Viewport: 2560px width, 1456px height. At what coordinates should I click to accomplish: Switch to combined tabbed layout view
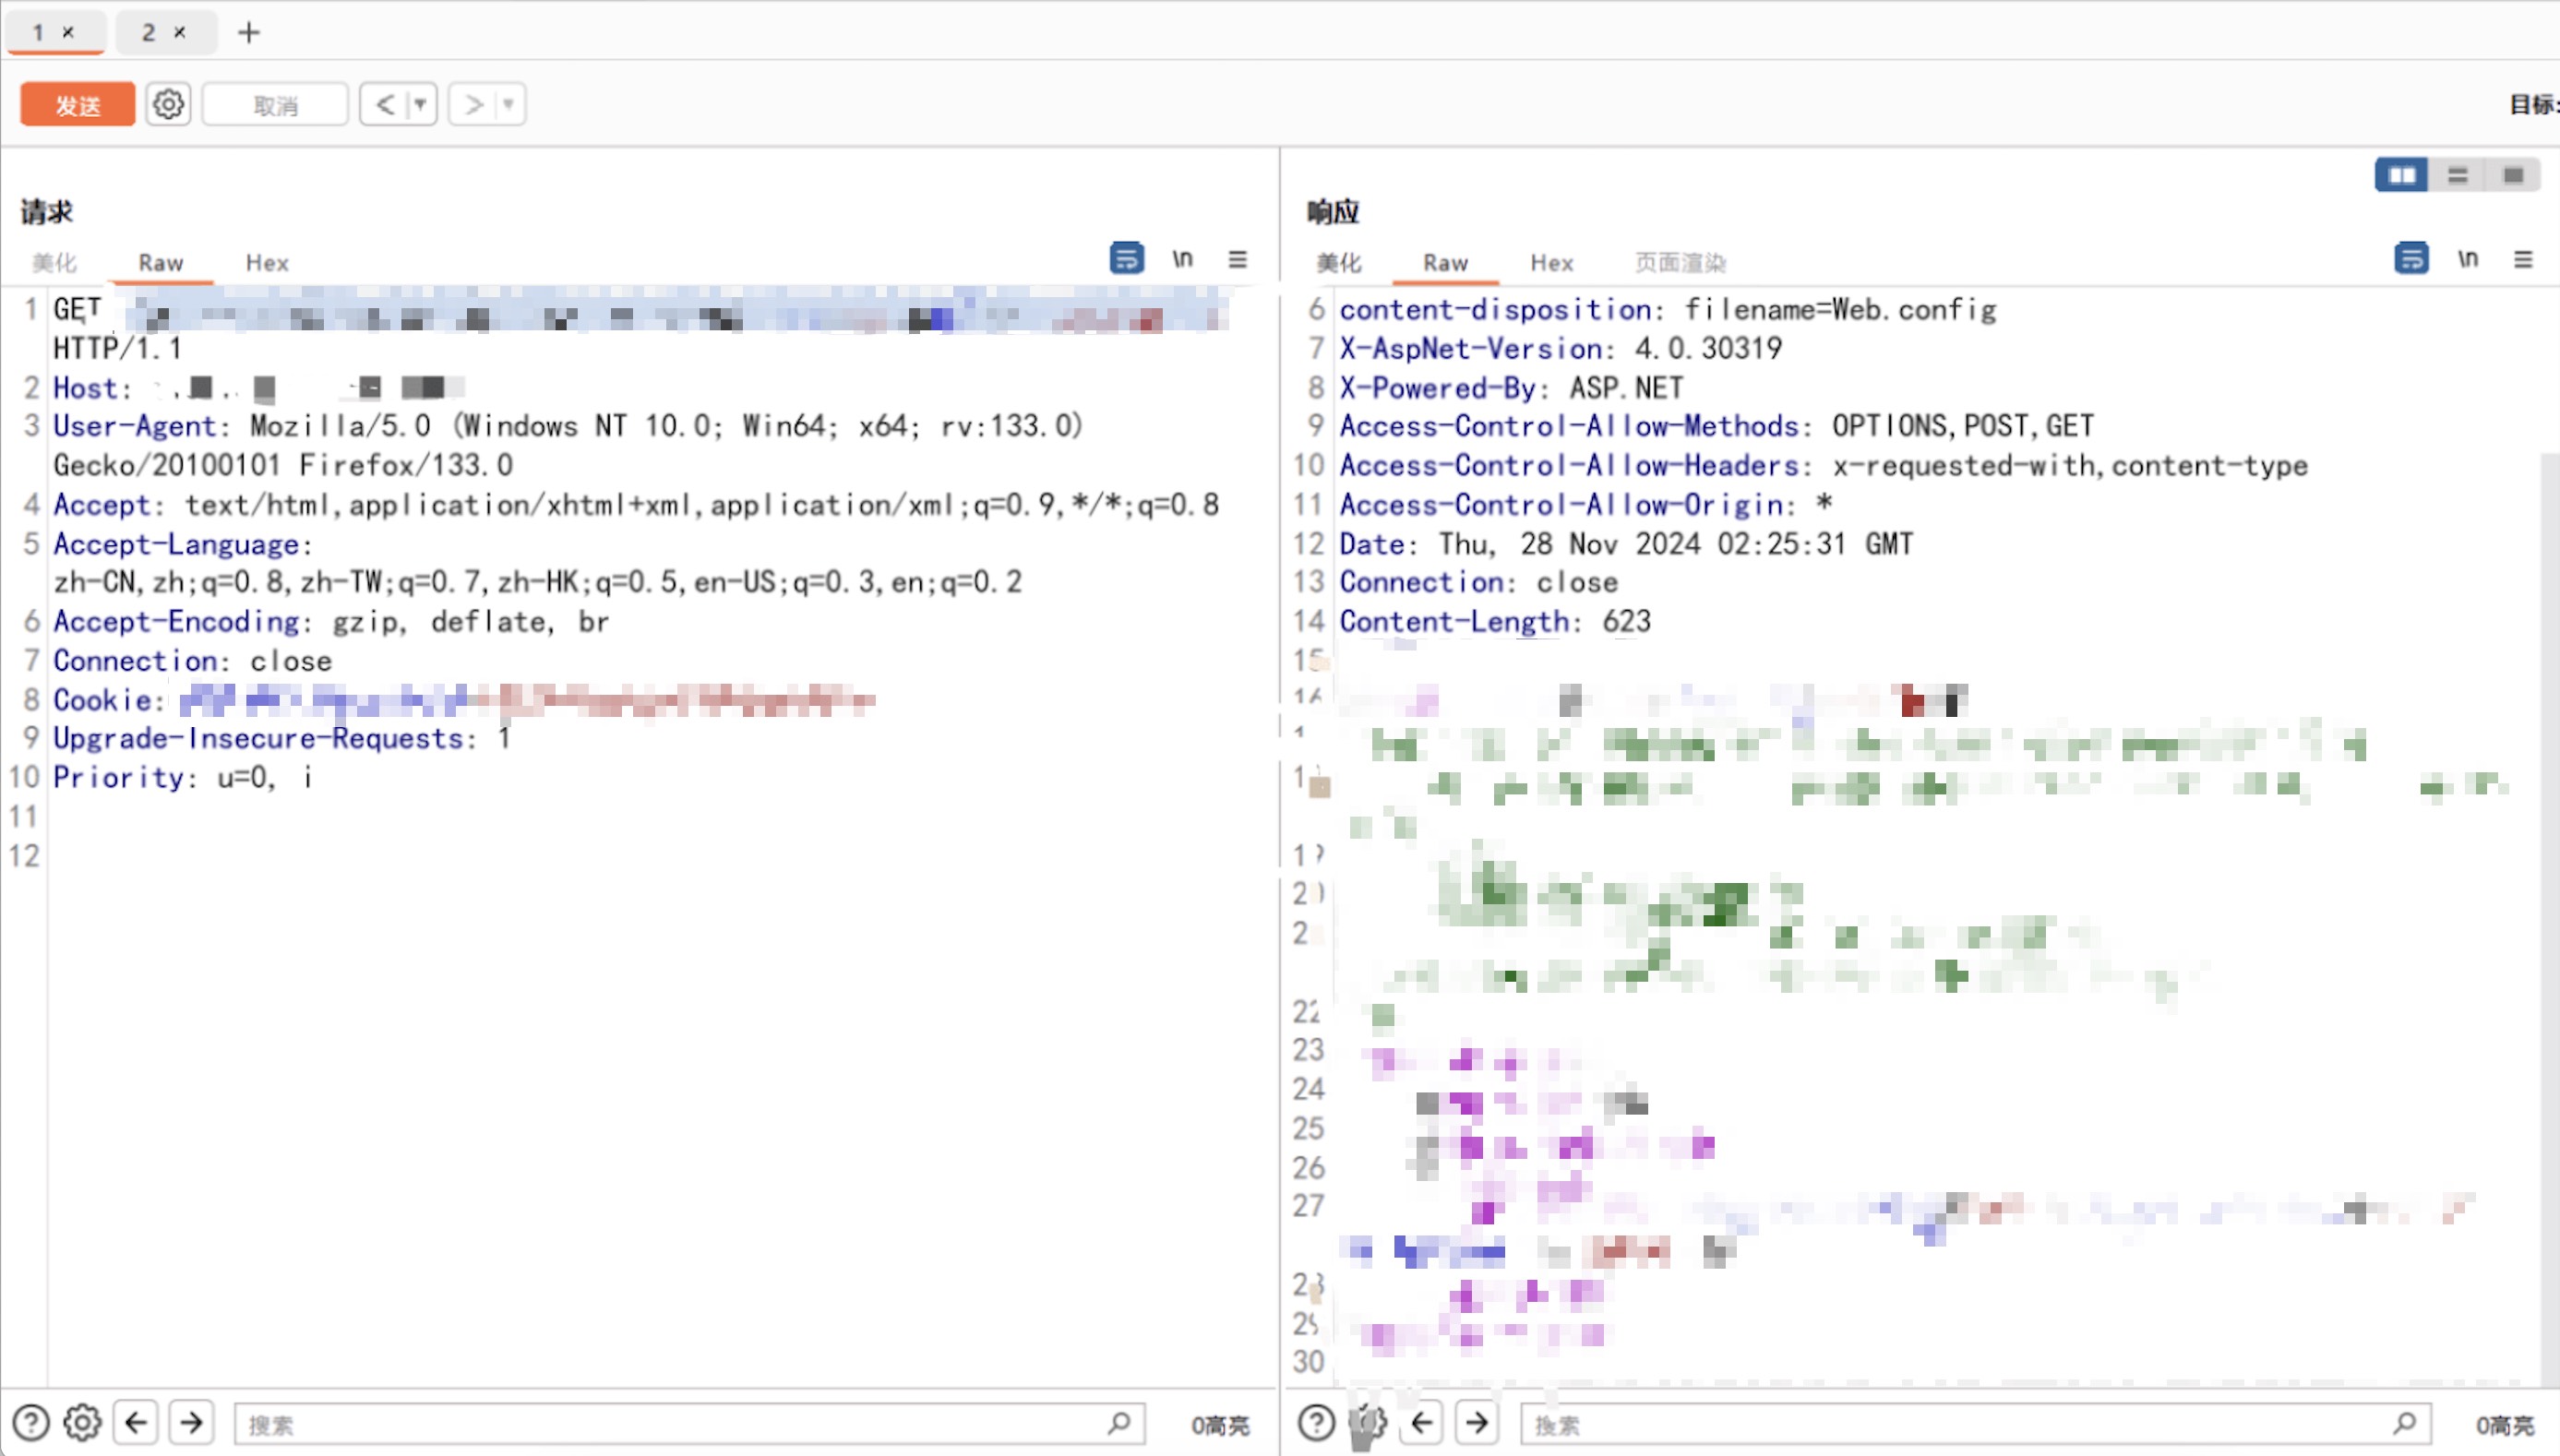click(x=2513, y=176)
